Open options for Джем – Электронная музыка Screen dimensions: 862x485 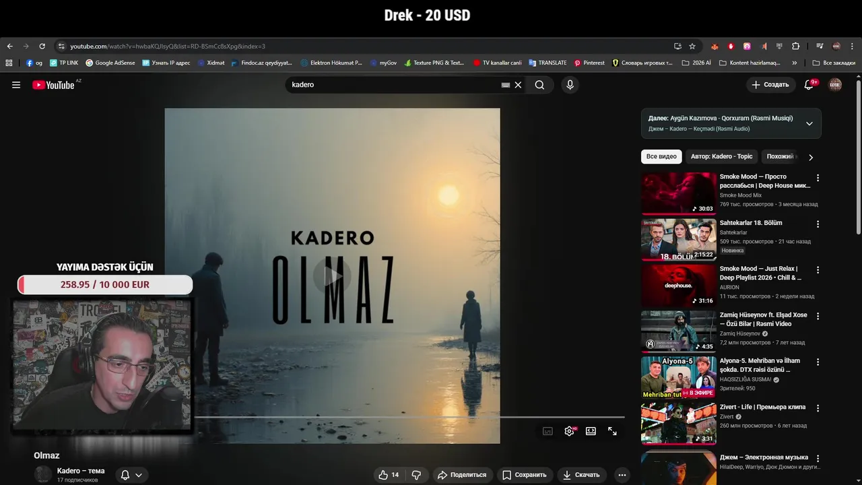click(x=818, y=457)
